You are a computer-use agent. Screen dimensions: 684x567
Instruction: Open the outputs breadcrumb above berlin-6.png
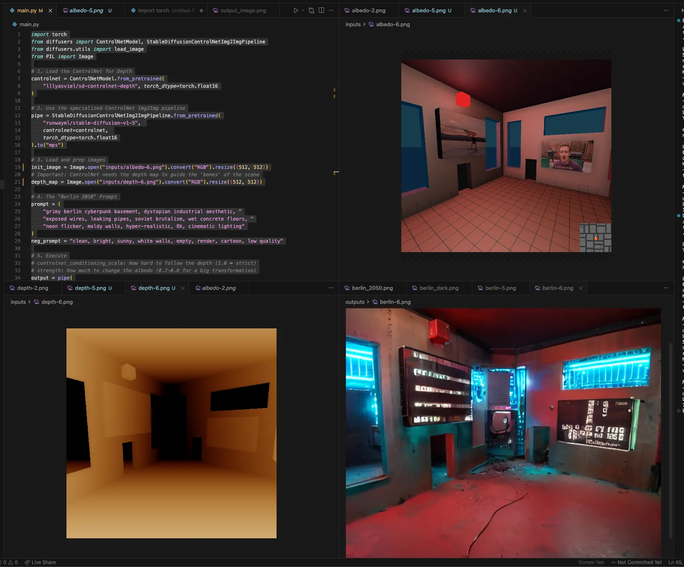coord(355,302)
